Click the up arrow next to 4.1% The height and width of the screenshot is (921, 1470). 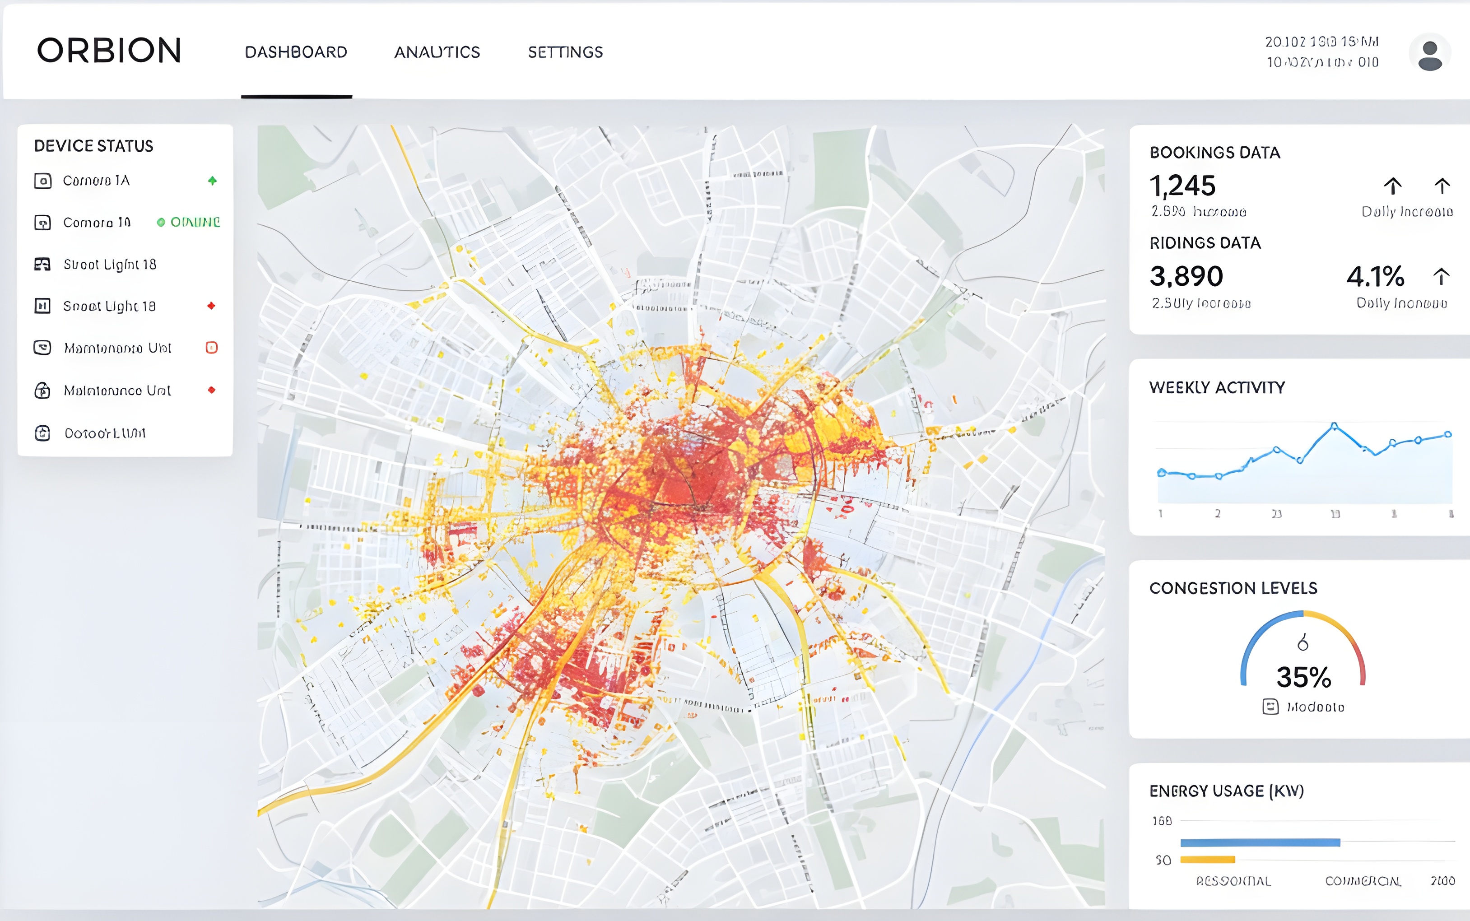coord(1441,277)
